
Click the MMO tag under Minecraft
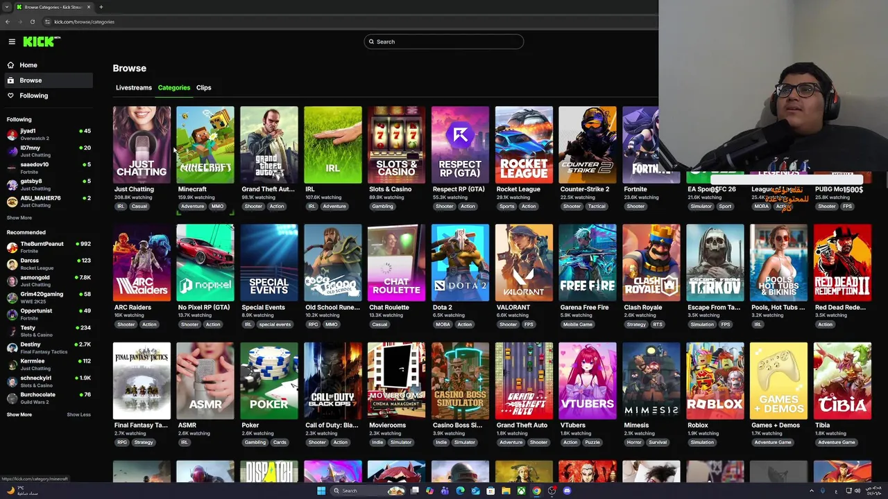(218, 207)
